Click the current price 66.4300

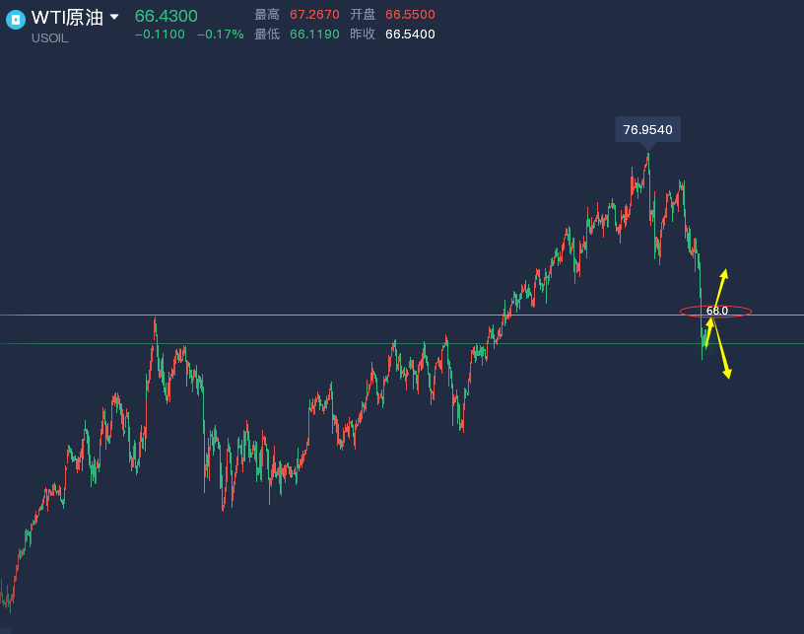[166, 16]
